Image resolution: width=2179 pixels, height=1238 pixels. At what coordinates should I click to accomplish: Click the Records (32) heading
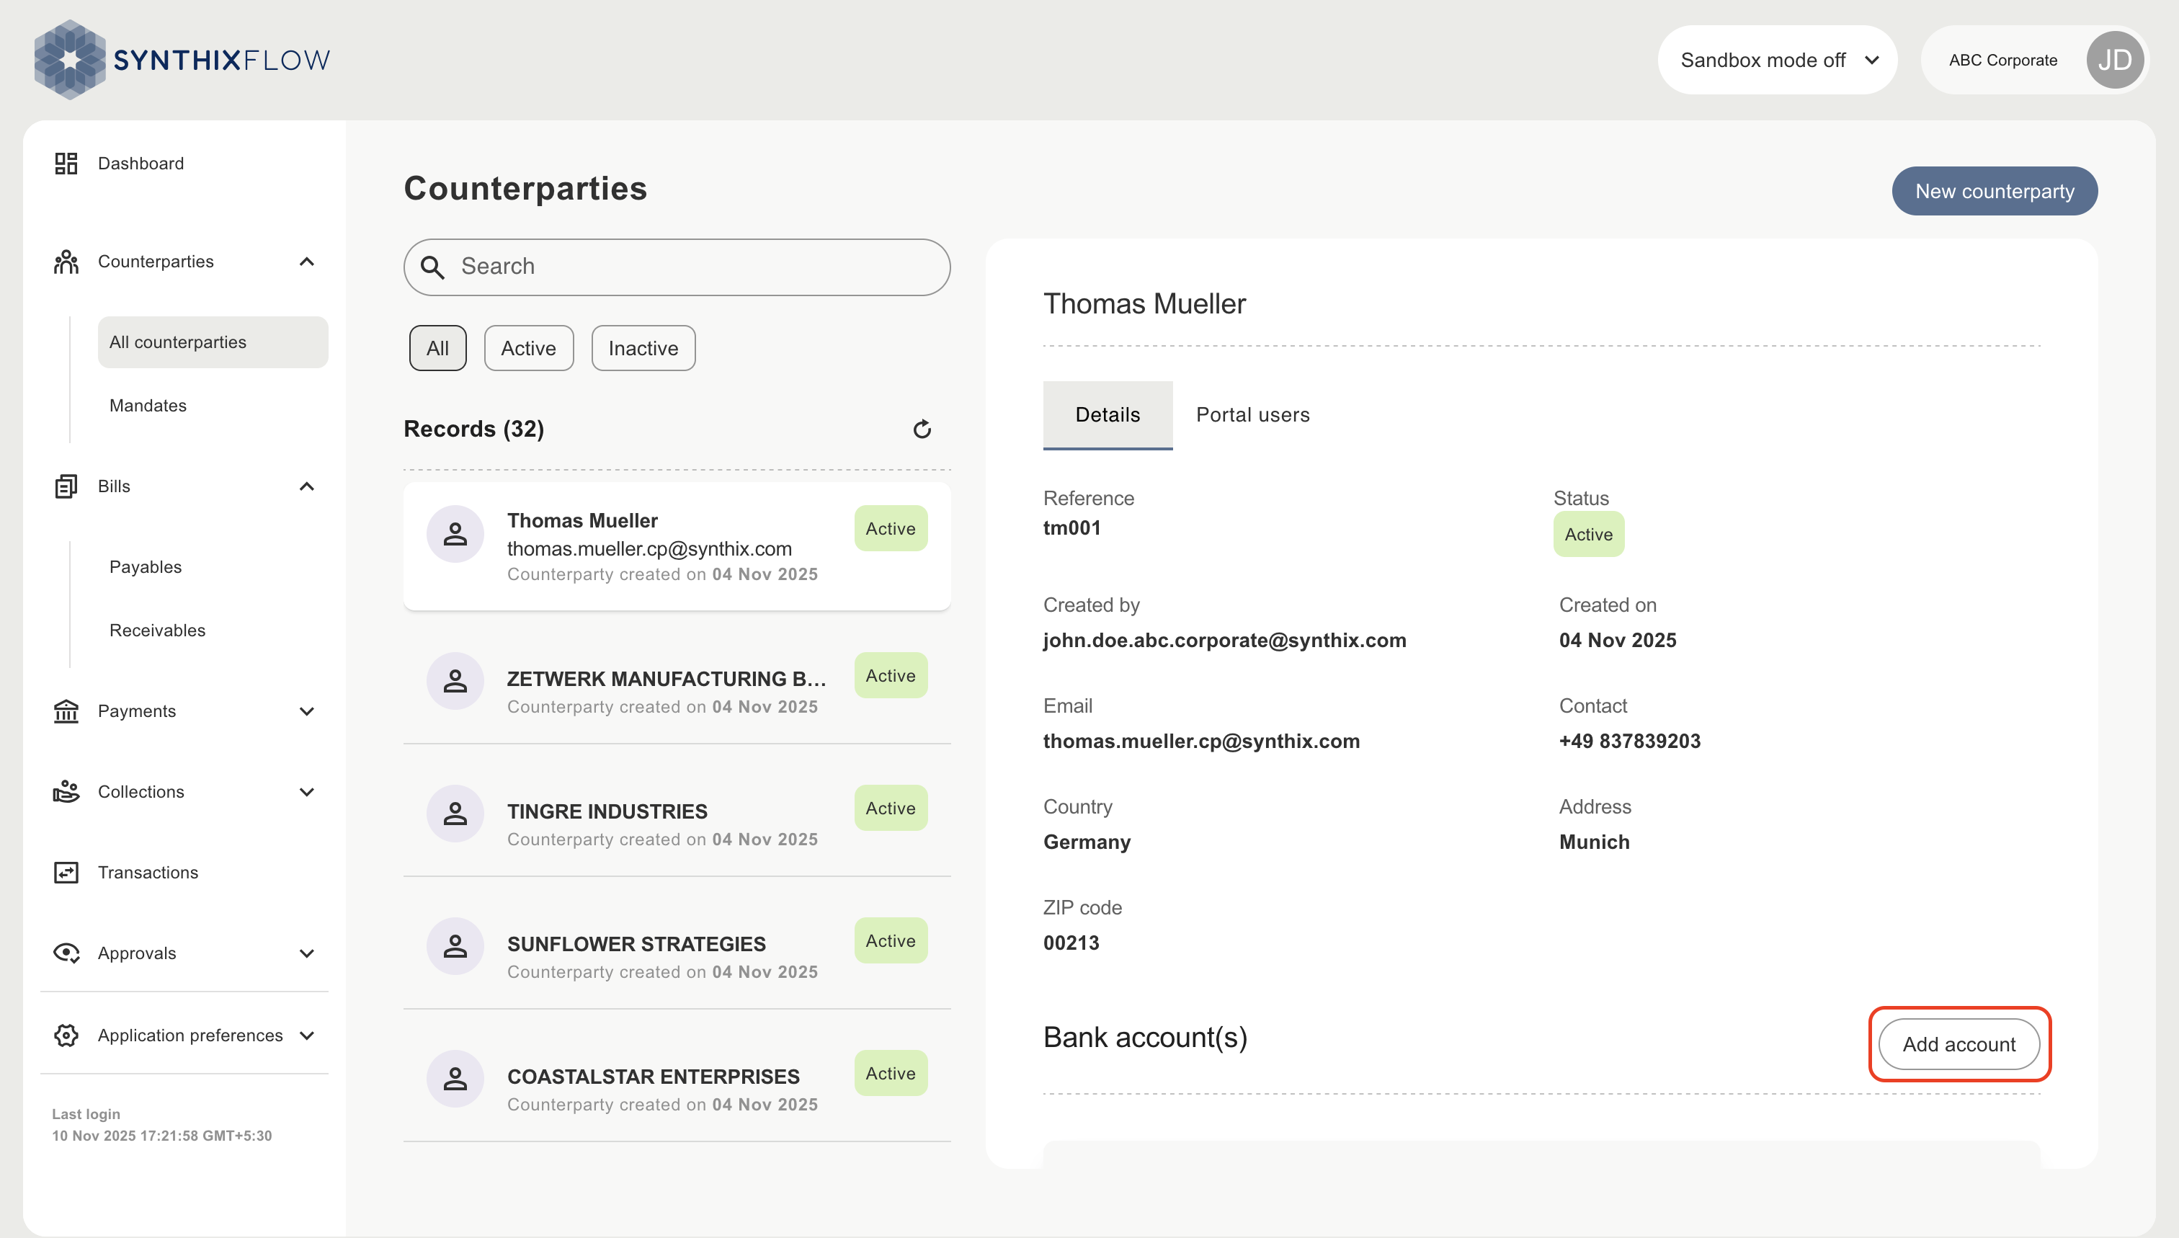click(473, 429)
